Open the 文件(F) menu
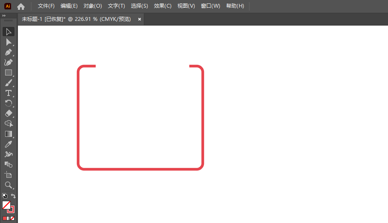Viewport: 388px width, 223px height. click(46, 6)
